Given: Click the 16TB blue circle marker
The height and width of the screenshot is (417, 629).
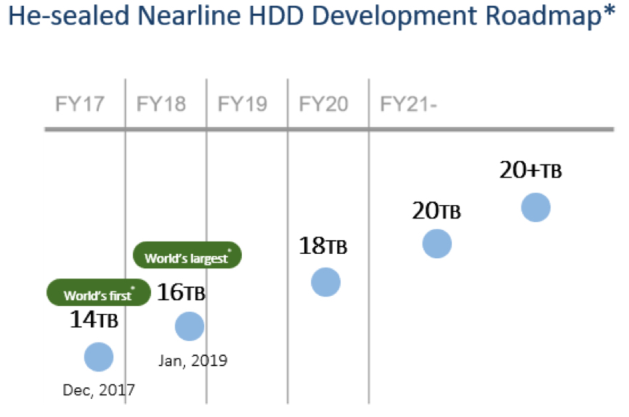Looking at the screenshot, I should click(x=190, y=326).
